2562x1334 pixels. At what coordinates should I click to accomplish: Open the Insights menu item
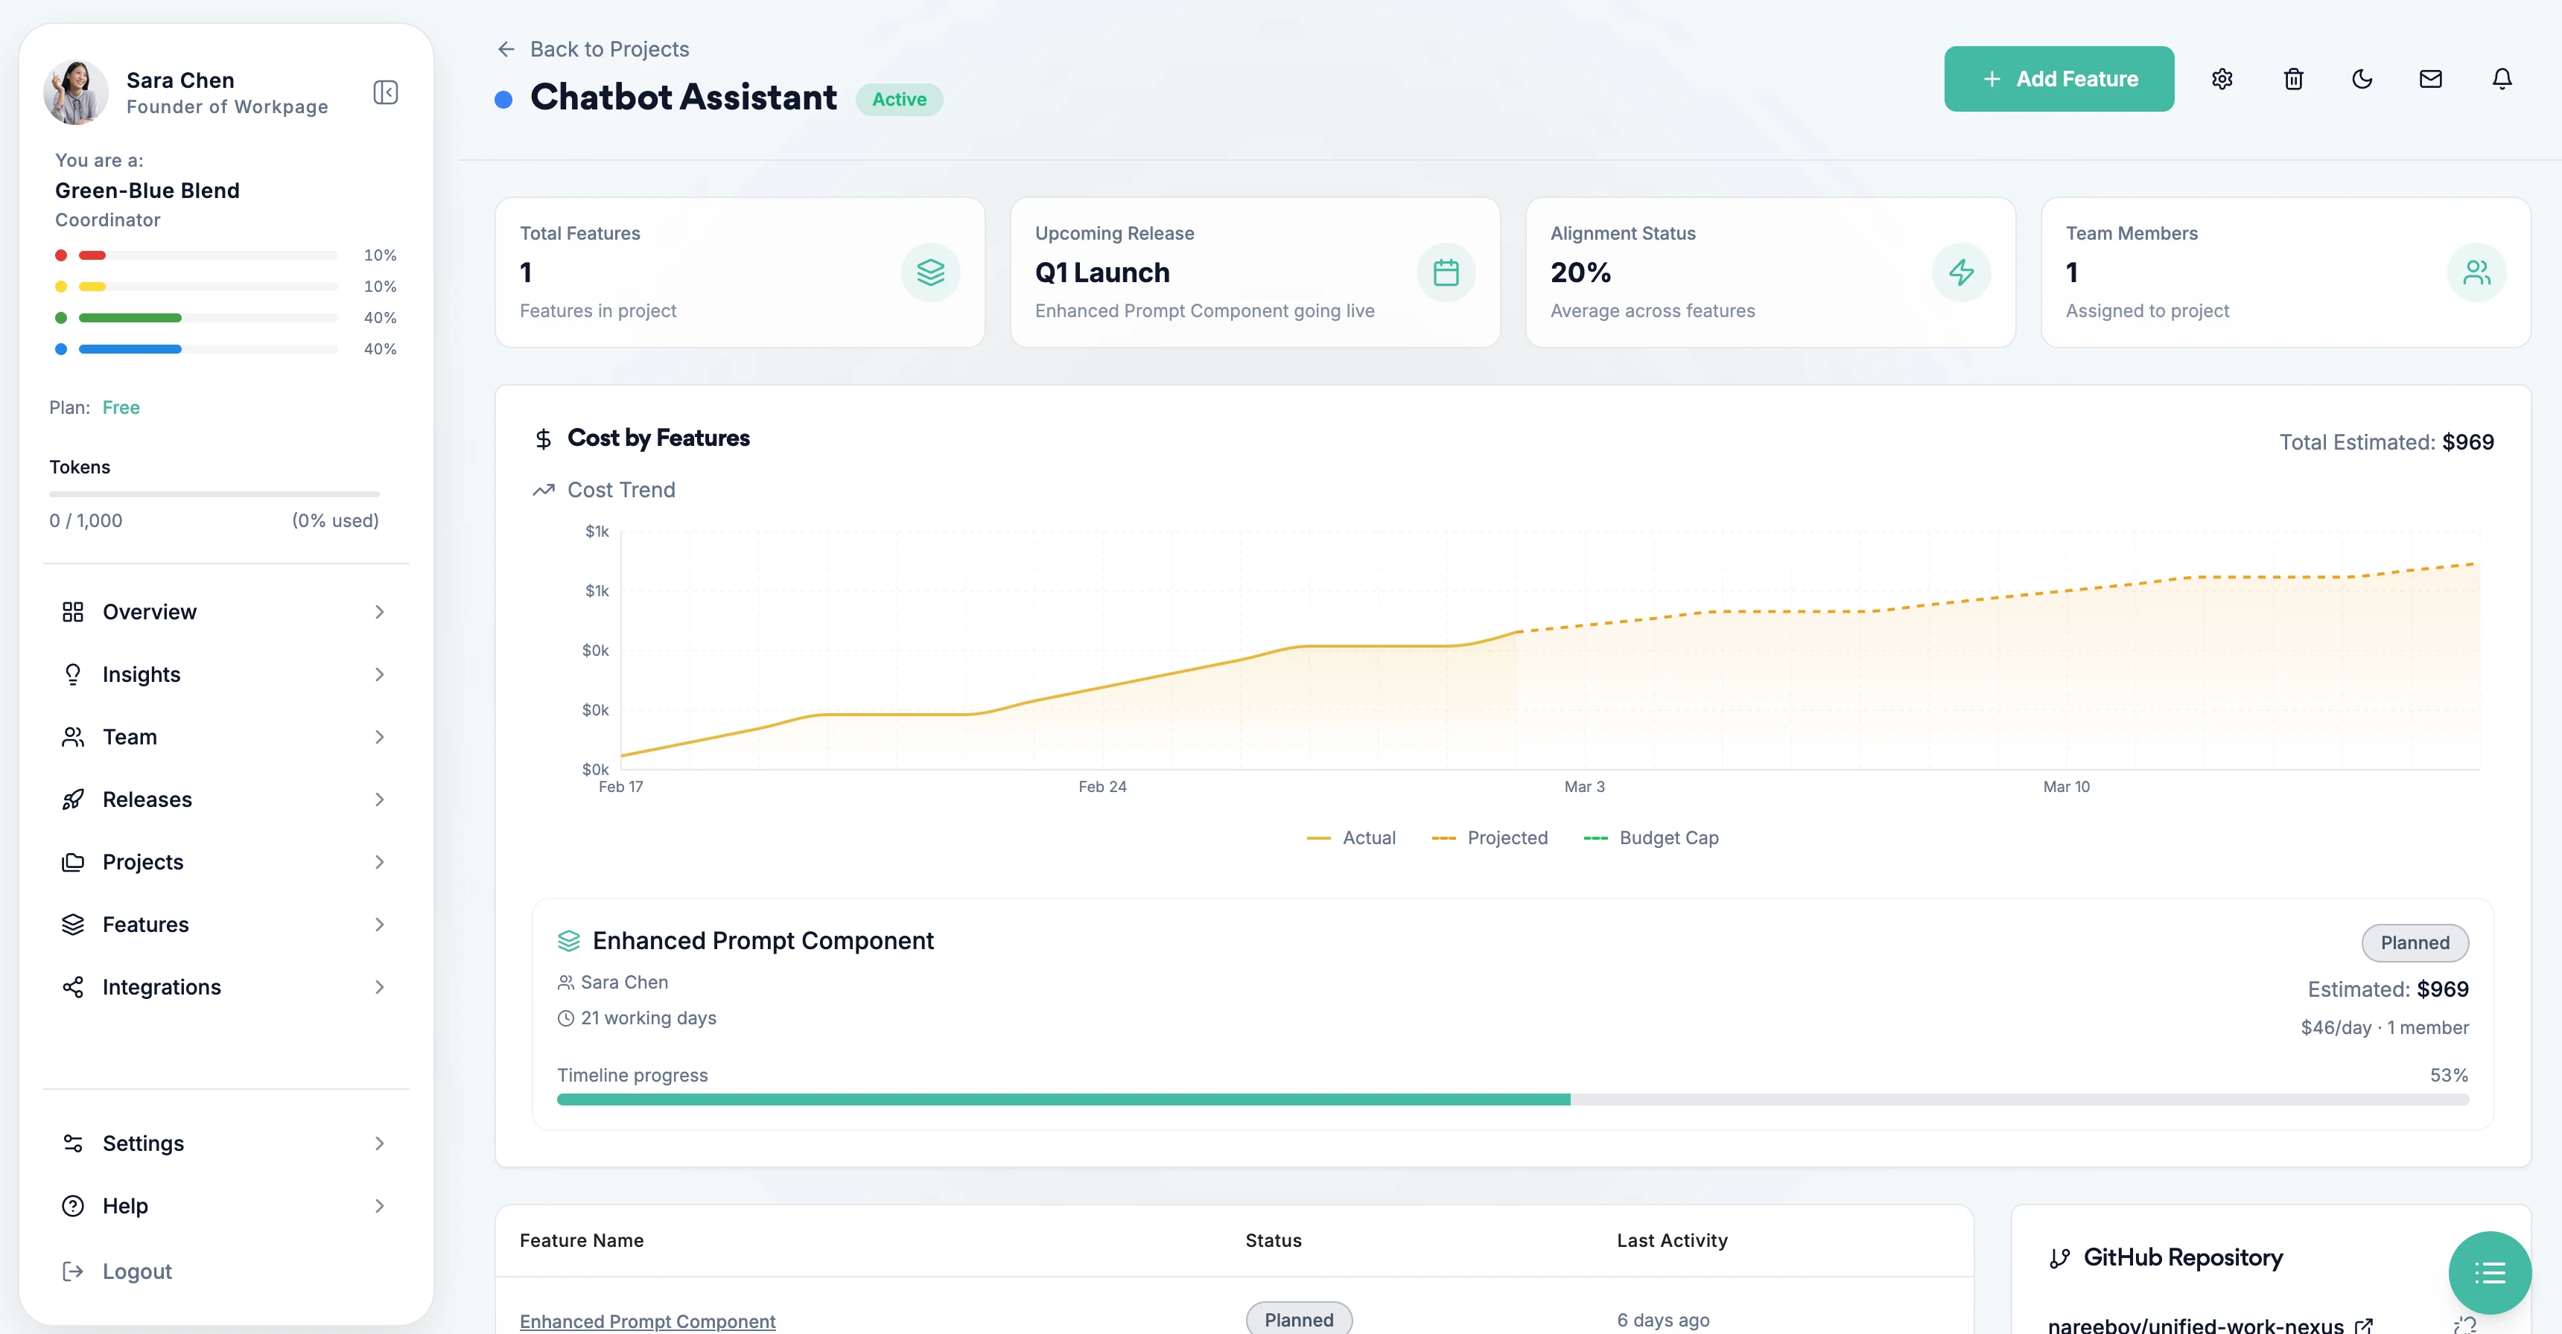(142, 674)
